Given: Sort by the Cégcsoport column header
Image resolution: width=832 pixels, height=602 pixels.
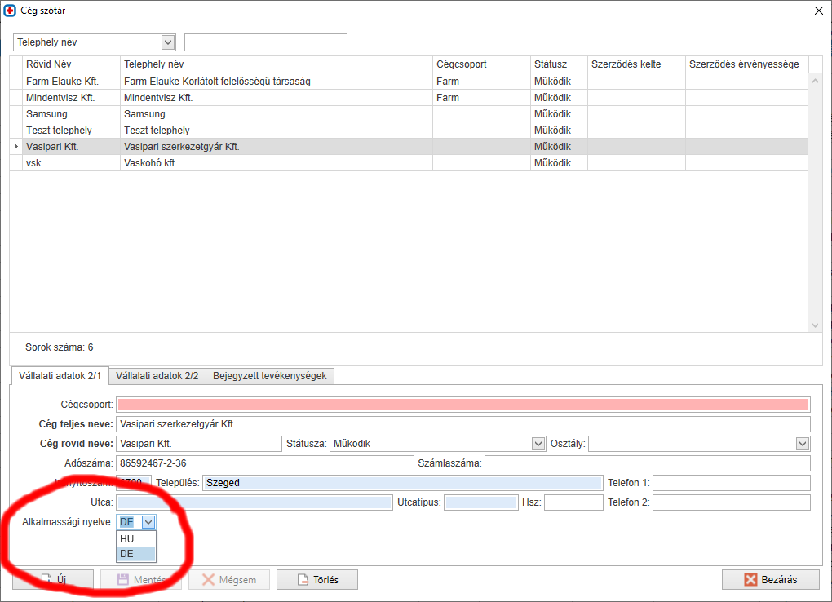Looking at the screenshot, I should click(480, 64).
